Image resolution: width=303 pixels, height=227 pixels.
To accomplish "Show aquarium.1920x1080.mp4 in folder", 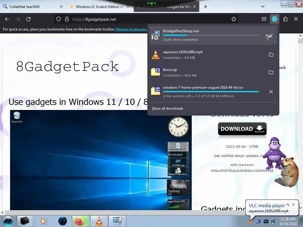I will (271, 55).
